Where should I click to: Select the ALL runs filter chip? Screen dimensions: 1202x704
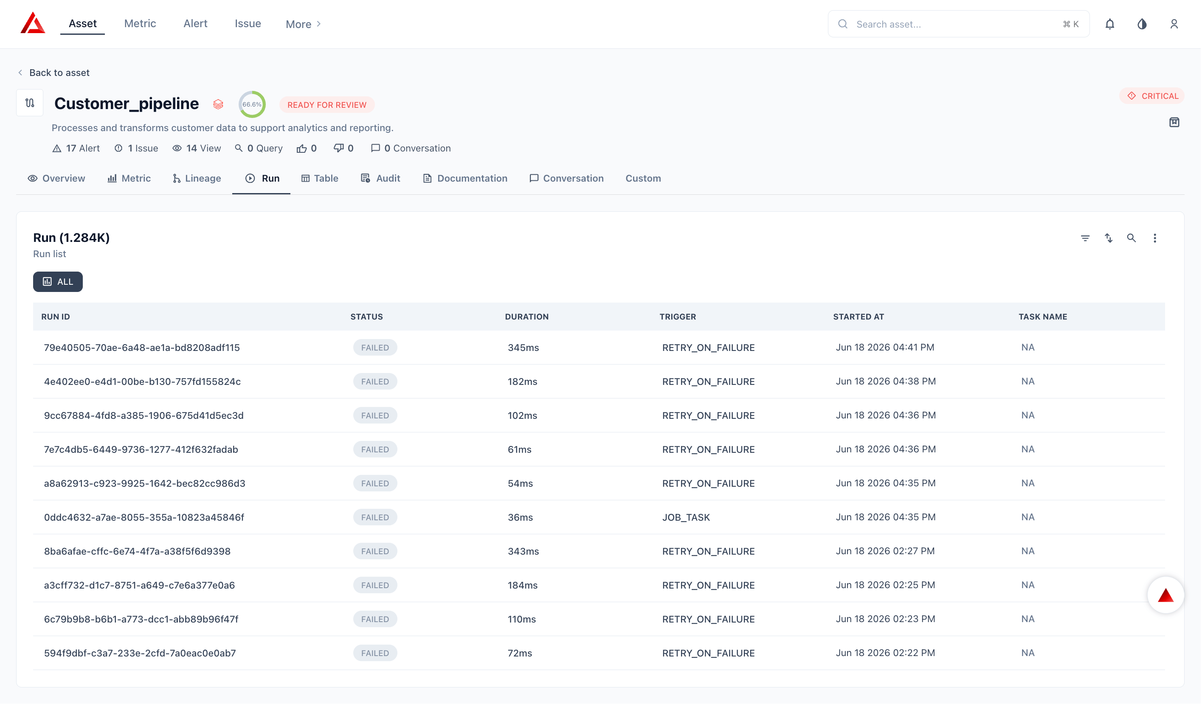[x=58, y=282]
